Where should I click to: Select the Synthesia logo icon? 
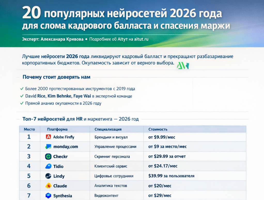pos(48,196)
